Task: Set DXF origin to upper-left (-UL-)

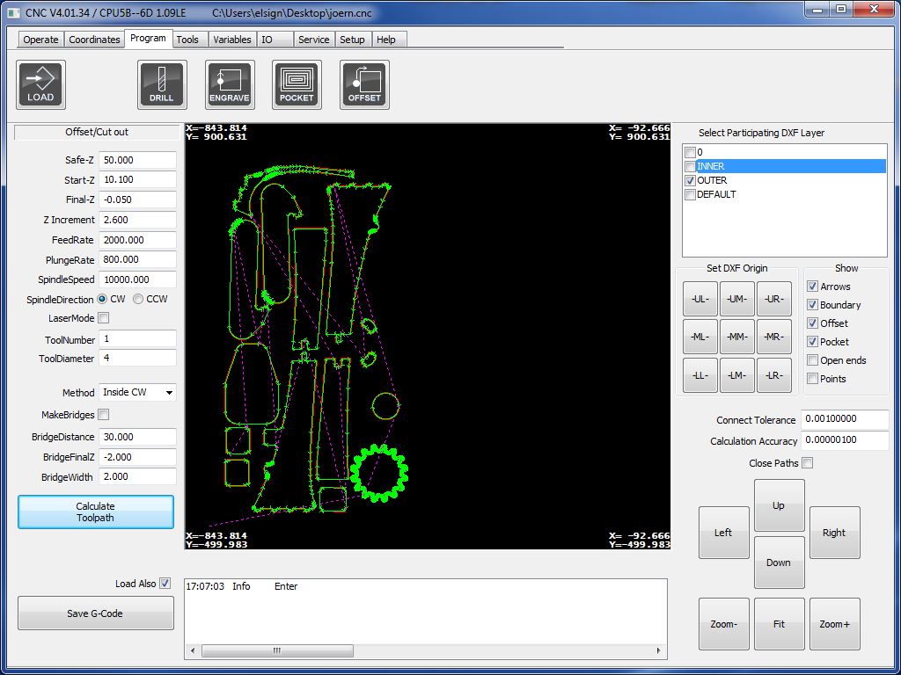Action: [700, 299]
